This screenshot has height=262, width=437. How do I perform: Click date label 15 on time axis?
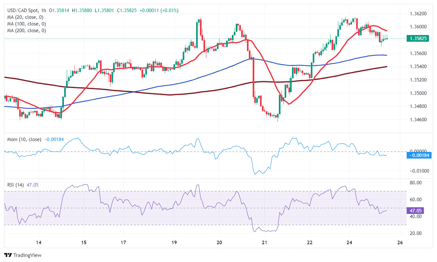84,243
